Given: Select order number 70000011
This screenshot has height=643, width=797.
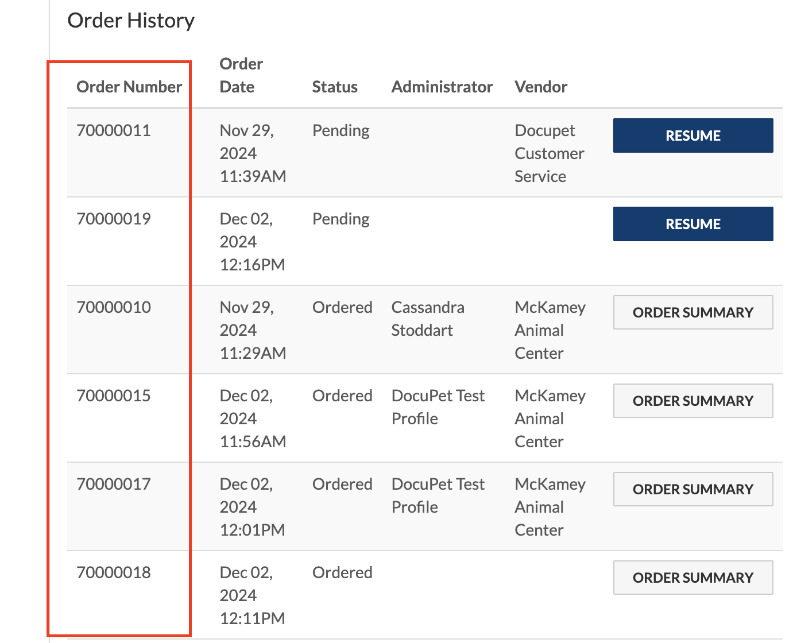Looking at the screenshot, I should click(x=113, y=130).
